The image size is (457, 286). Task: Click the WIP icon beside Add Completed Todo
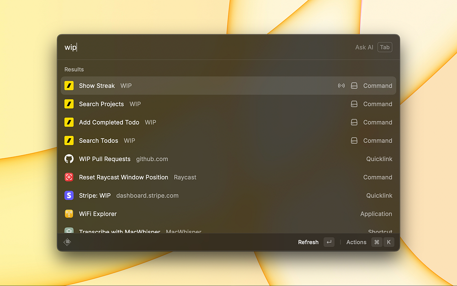pos(69,122)
